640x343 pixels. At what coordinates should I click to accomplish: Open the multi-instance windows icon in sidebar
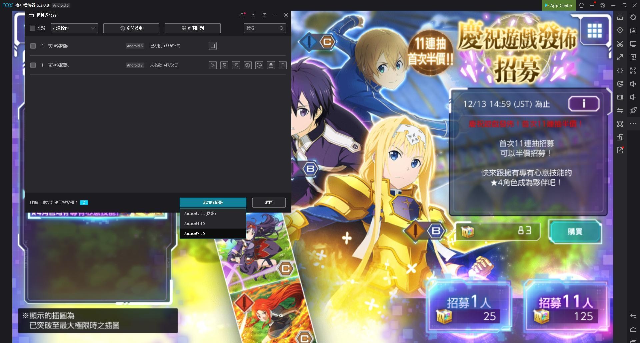coord(620,137)
